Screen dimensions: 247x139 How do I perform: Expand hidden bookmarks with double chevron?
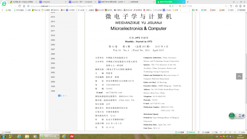pyautogui.click(x=181, y=10)
